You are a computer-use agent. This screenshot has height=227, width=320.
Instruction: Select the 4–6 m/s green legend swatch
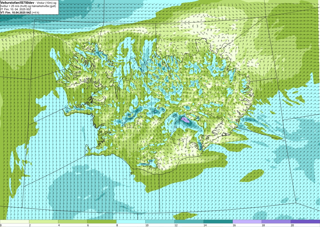[x=73, y=221]
